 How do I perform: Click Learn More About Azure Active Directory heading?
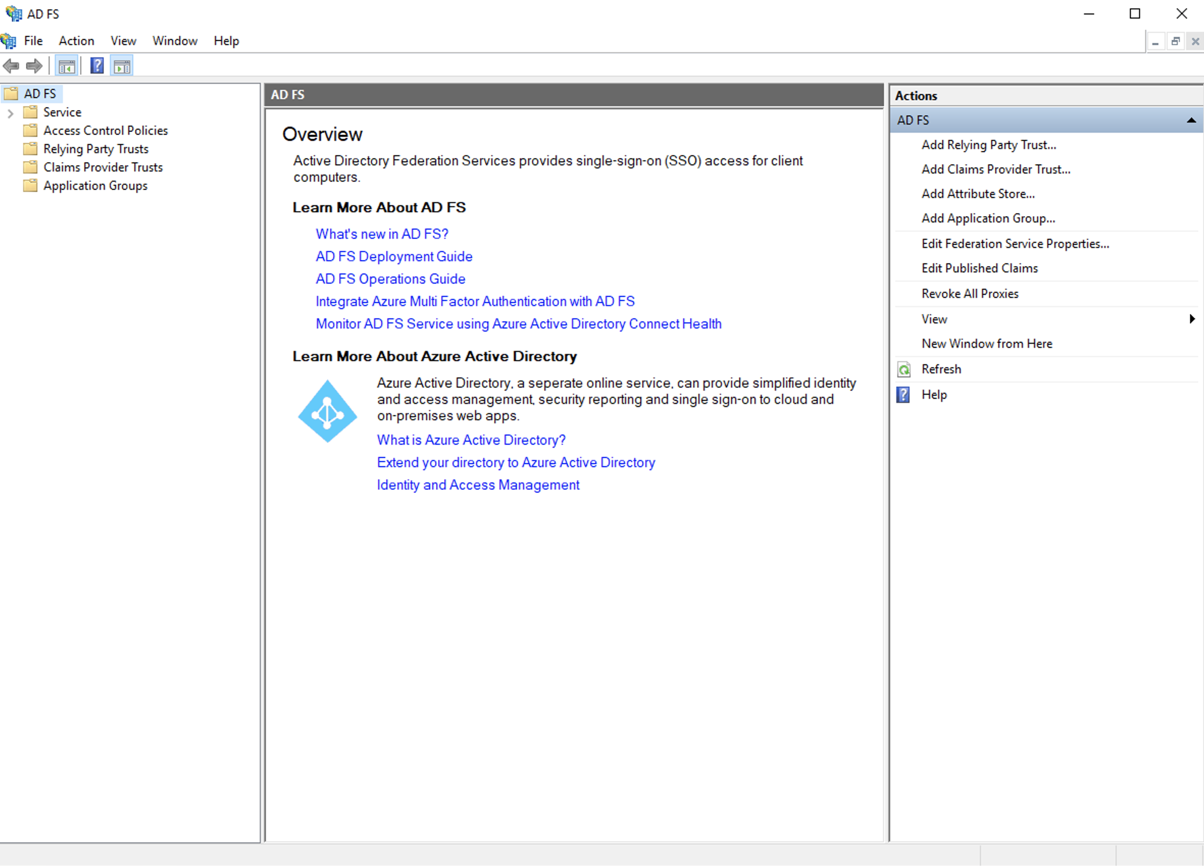point(435,356)
